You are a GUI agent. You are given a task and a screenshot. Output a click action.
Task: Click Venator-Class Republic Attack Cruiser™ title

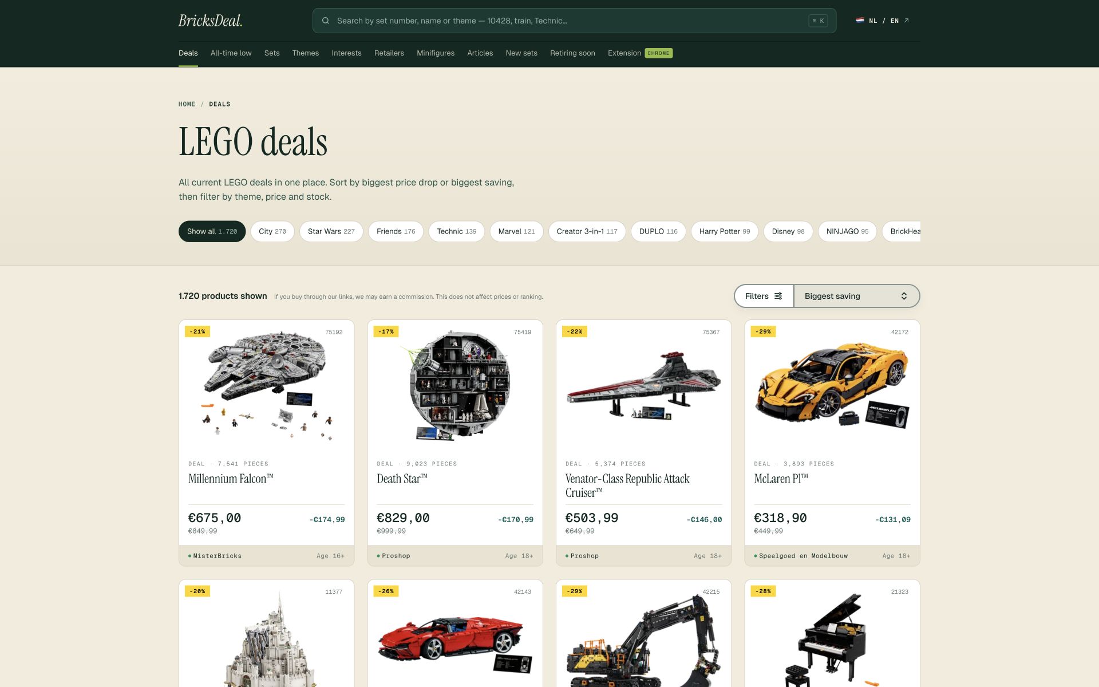[x=627, y=485]
